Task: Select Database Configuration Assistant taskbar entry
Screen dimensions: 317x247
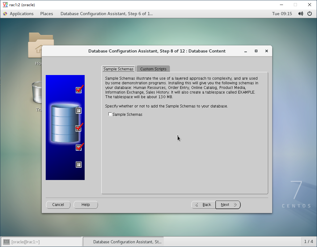Action: (123, 242)
